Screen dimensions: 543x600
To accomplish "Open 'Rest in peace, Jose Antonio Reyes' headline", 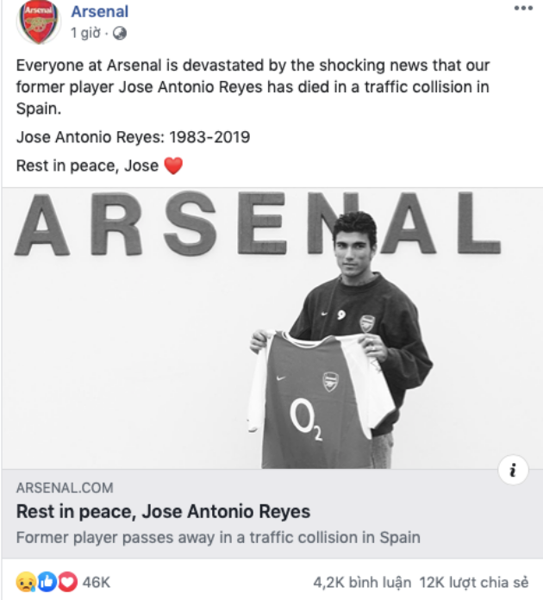I will 163,511.
